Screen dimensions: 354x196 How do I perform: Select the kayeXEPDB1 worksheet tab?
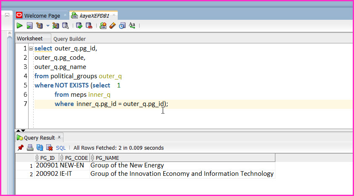[95, 16]
